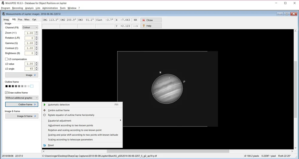Open the Without additional graphic dropdown
This screenshot has height=159, width=299.
coord(22,98)
